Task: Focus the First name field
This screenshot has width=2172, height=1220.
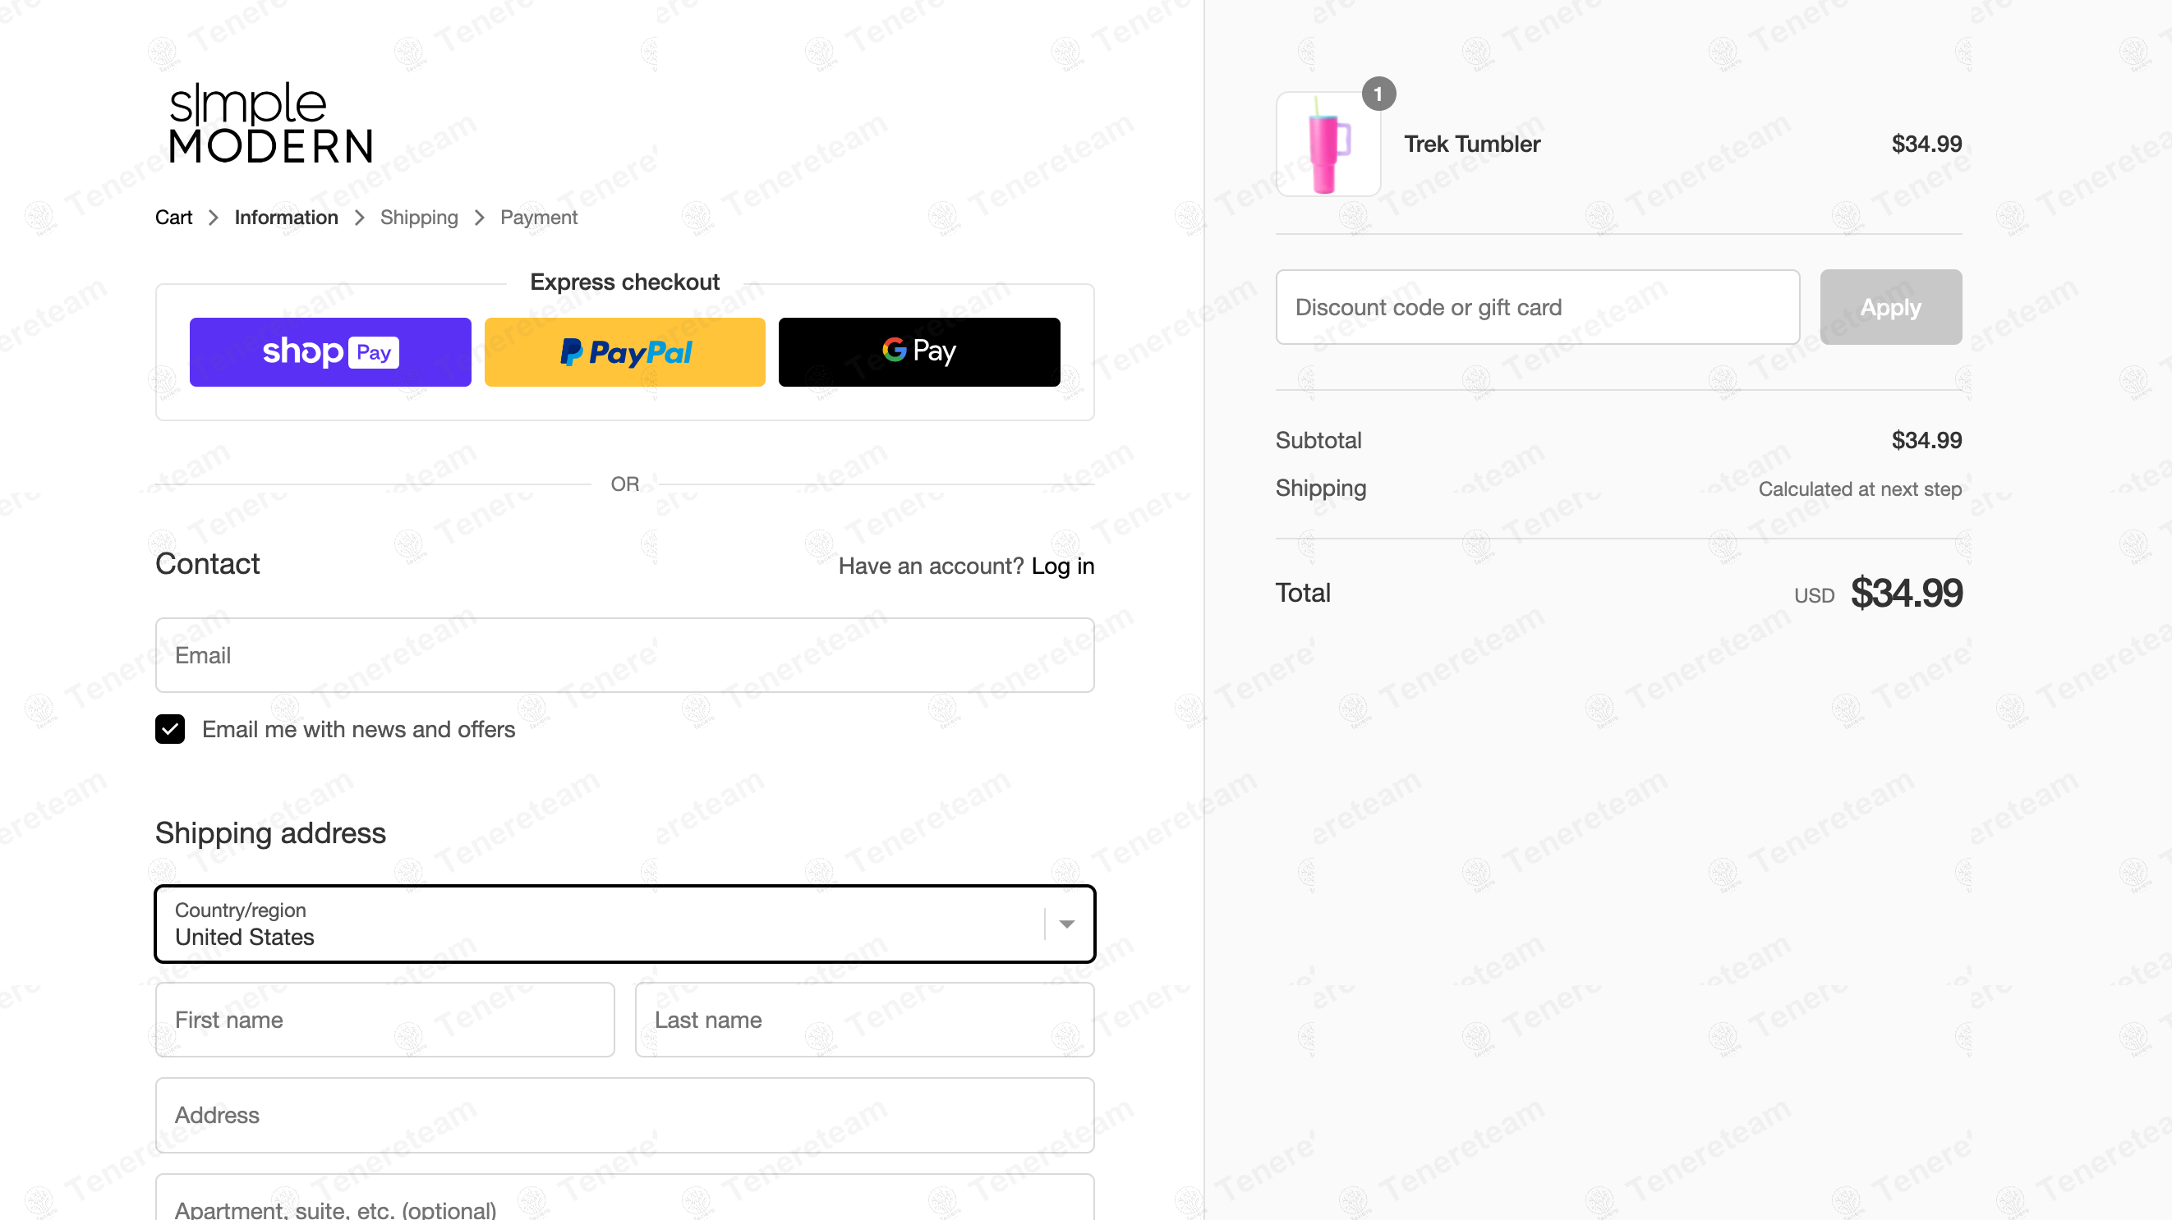Action: (384, 1020)
